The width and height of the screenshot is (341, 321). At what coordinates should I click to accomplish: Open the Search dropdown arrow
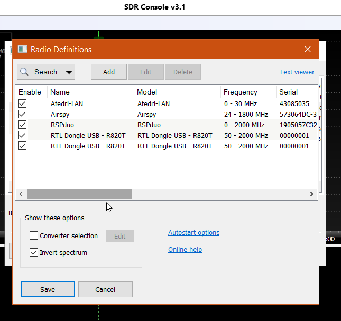(69, 72)
